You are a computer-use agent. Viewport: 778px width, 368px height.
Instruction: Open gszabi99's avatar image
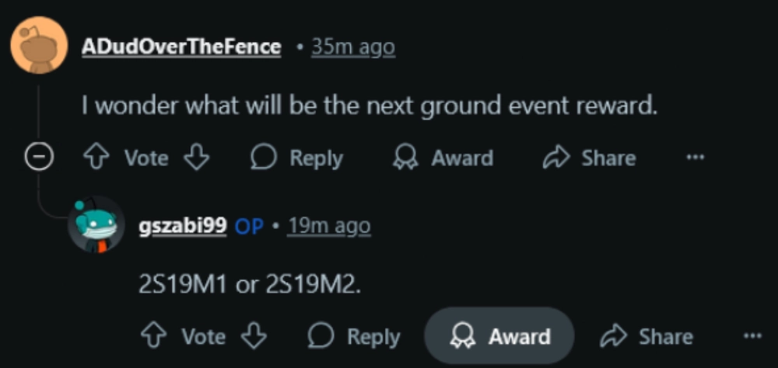pyautogui.click(x=96, y=224)
